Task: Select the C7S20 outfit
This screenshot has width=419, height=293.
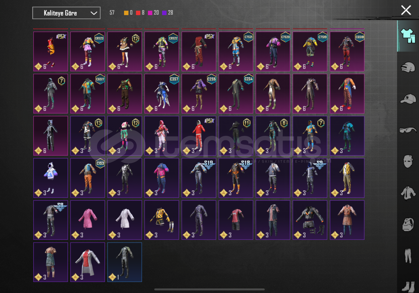Action: coord(273,52)
